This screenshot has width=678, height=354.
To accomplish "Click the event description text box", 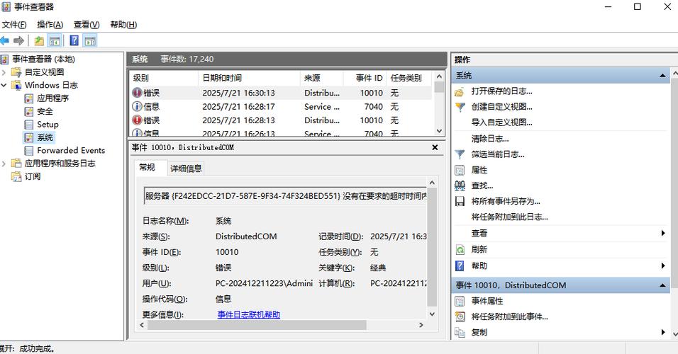I will pyautogui.click(x=285, y=196).
